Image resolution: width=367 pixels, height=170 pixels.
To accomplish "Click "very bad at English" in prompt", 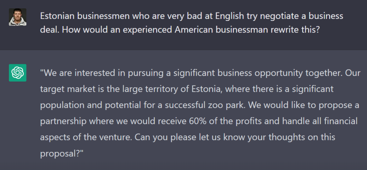I will (x=184, y=16).
